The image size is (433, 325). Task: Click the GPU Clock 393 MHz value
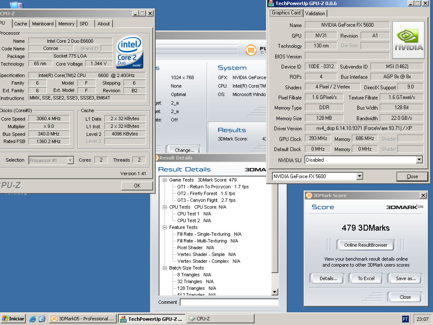tap(318, 138)
